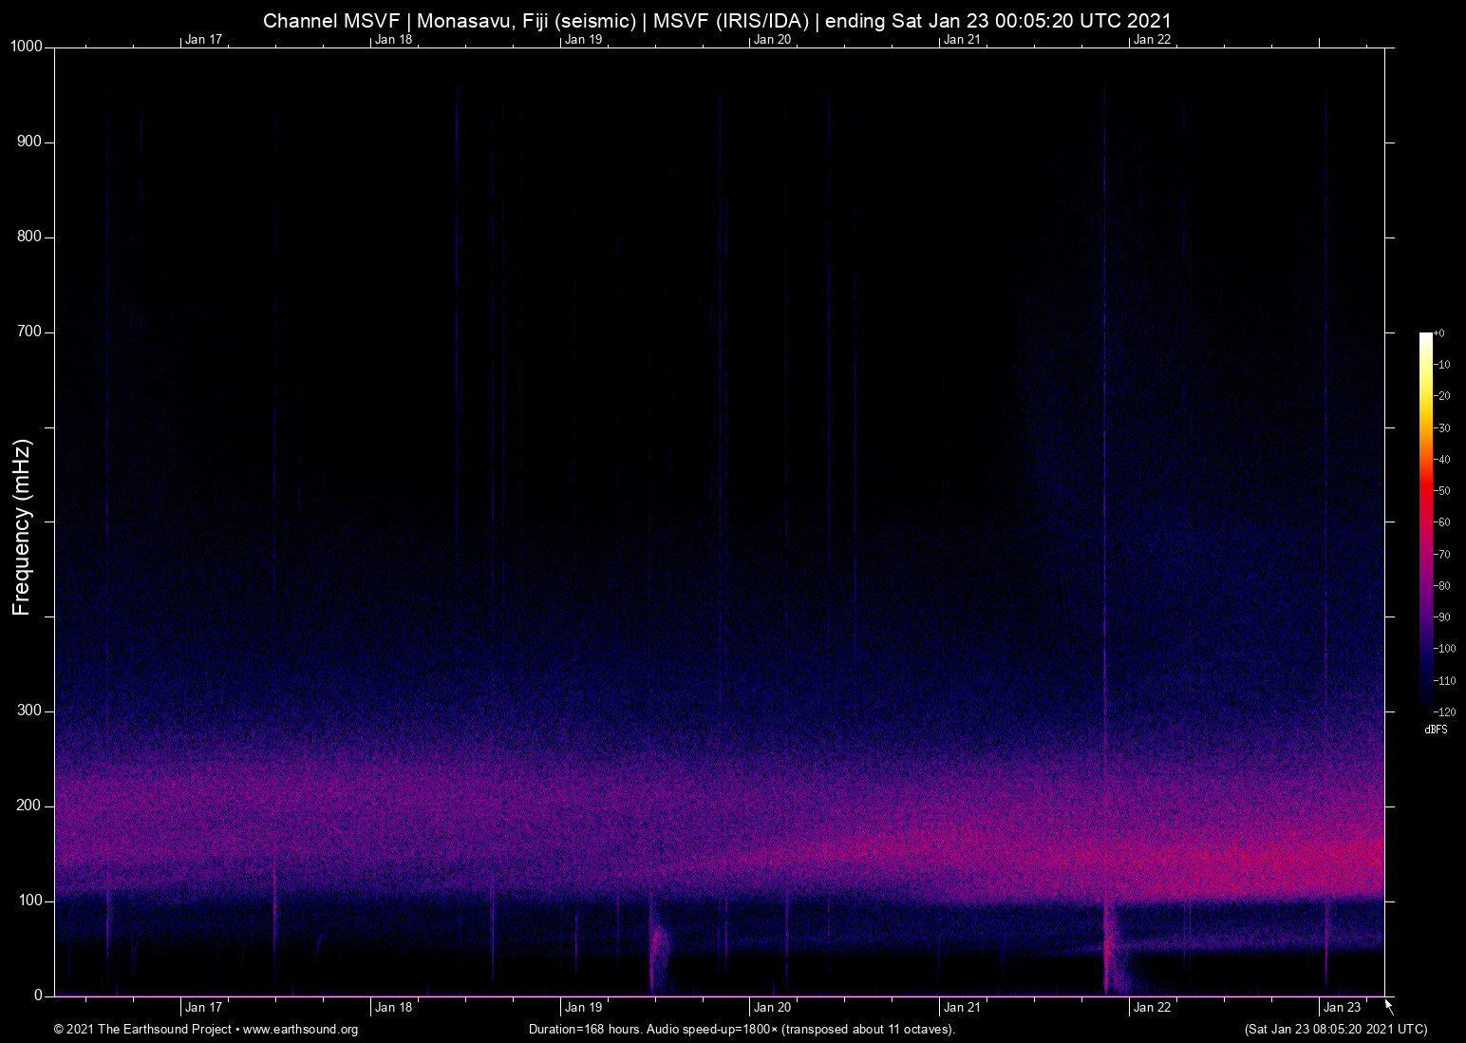Viewport: 1466px width, 1043px height.
Task: Click the 300 frequency axis label
Action: pyautogui.click(x=29, y=711)
